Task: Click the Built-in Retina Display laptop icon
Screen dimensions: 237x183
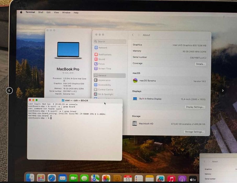Action: 135,99
